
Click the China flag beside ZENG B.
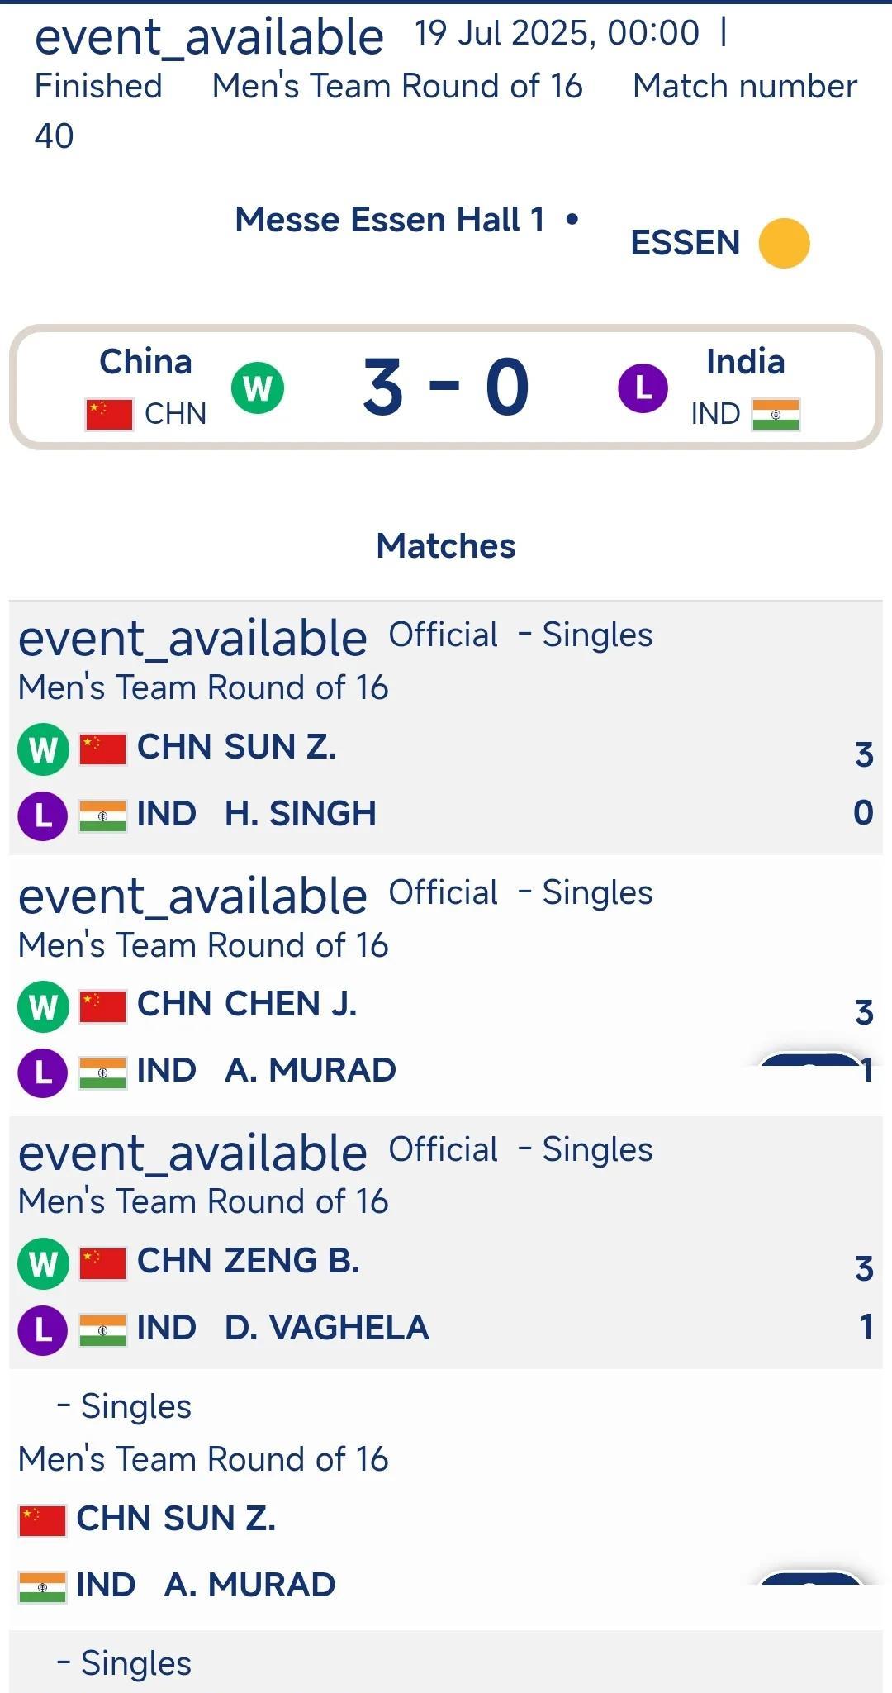coord(102,1263)
